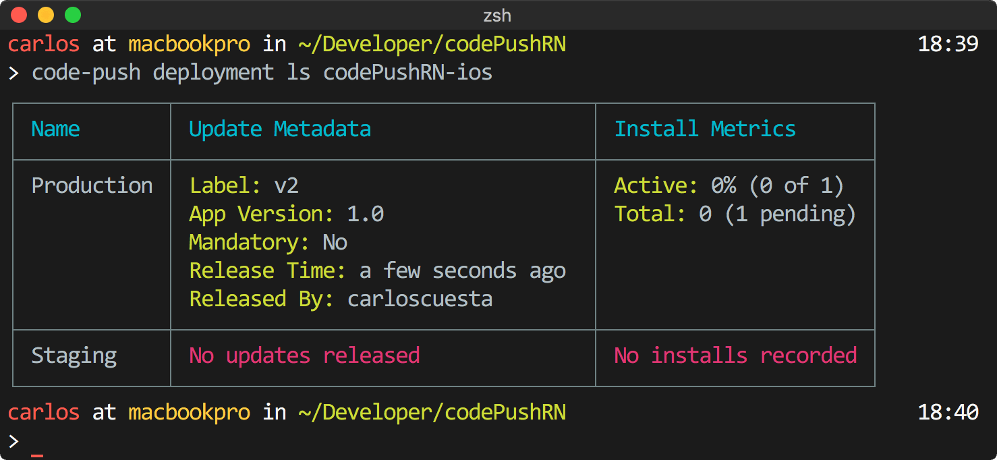Click the 'Name' column header
The height and width of the screenshot is (460, 997).
pyautogui.click(x=56, y=129)
